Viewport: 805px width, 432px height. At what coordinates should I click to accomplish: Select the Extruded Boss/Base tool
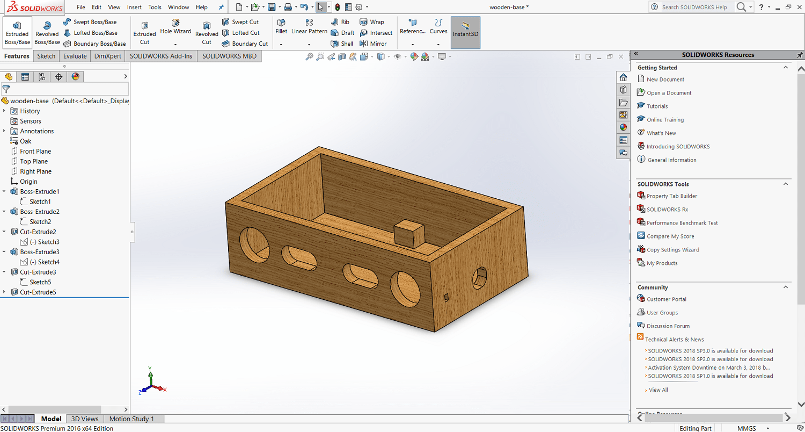click(x=17, y=33)
